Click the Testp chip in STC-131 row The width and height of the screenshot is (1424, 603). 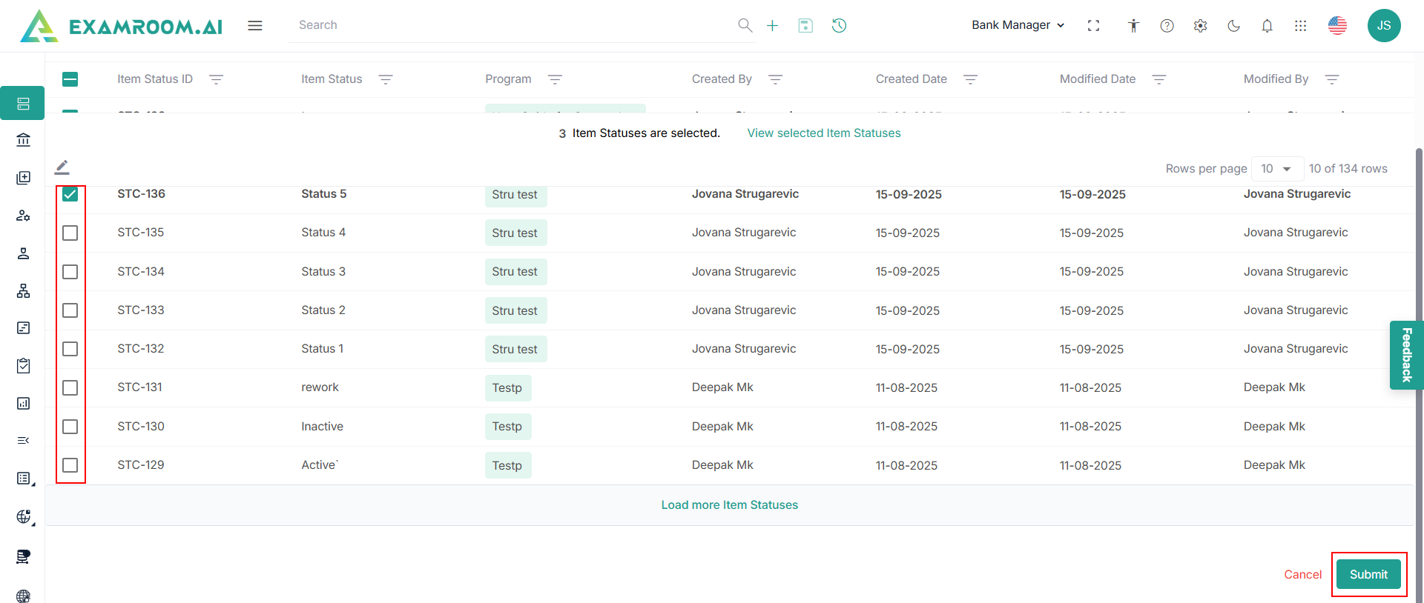coord(508,388)
